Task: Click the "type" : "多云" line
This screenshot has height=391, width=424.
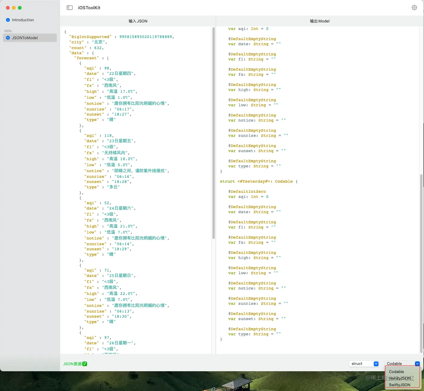Action: click(x=102, y=187)
